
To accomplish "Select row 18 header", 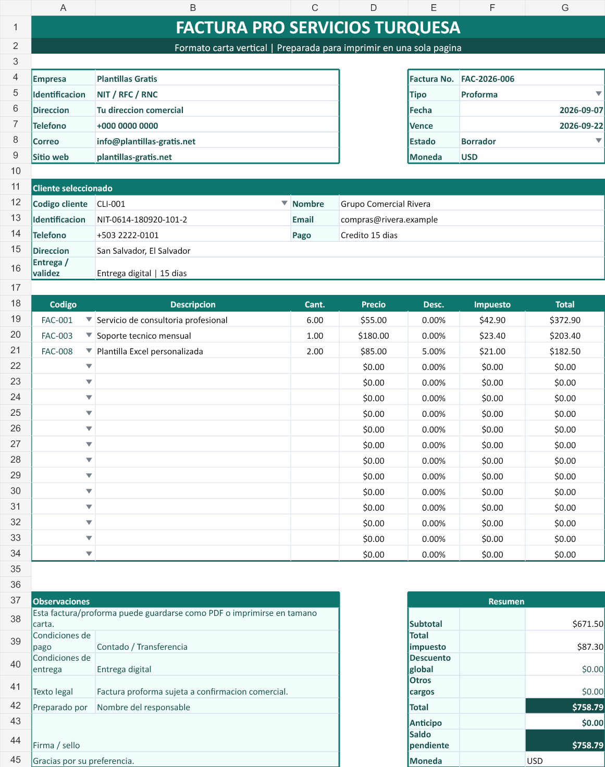I will click(x=16, y=303).
